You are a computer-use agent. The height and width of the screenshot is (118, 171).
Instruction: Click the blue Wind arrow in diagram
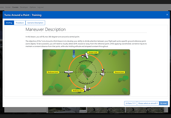[74, 54]
